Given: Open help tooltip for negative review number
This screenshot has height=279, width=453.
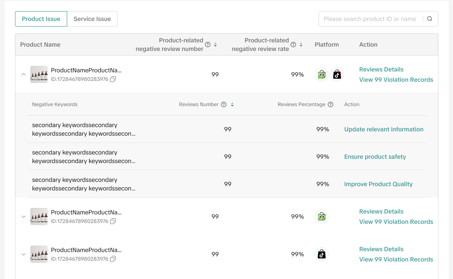Looking at the screenshot, I should click(x=208, y=45).
